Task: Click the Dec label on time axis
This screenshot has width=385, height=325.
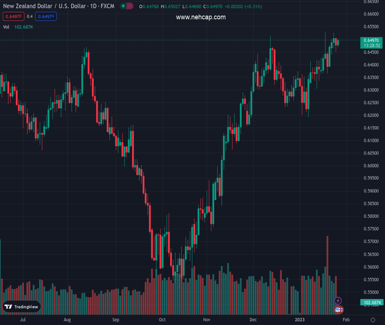Action: tap(253, 320)
